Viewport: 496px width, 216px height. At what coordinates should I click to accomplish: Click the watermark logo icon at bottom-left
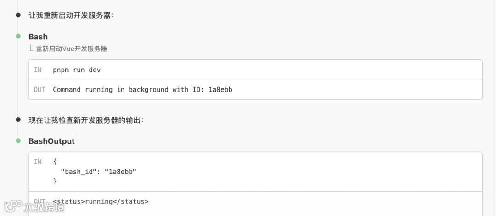tap(13, 206)
